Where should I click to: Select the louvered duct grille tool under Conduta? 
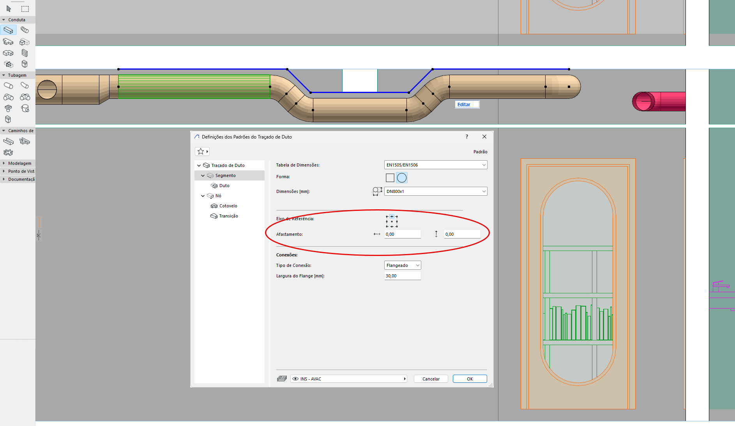(x=25, y=53)
